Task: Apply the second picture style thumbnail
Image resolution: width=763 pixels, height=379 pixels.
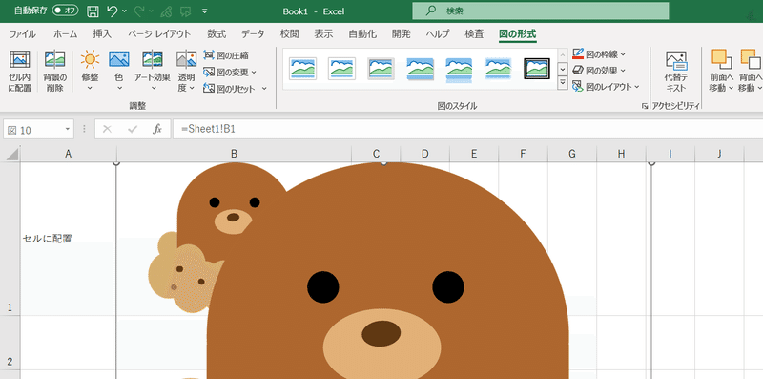Action: [x=341, y=68]
